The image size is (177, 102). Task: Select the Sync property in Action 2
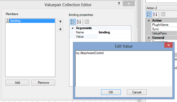[164, 29]
